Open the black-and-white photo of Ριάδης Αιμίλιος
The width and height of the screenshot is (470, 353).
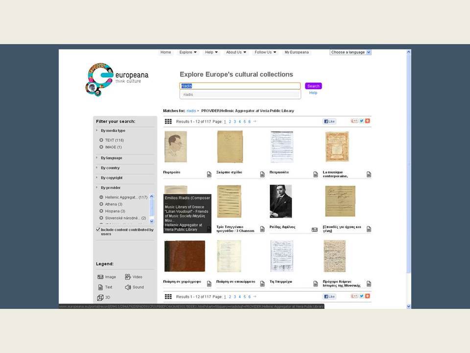click(x=281, y=201)
